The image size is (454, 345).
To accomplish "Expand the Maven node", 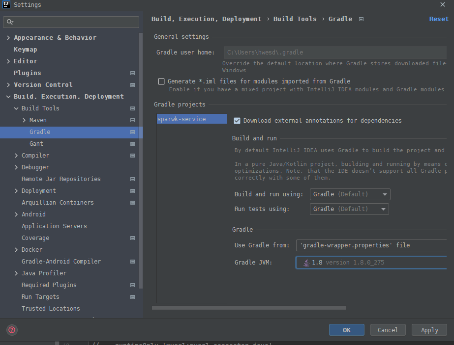I will [x=24, y=120].
